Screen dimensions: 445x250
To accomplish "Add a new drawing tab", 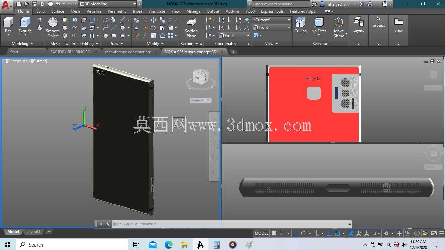I will click(x=233, y=52).
